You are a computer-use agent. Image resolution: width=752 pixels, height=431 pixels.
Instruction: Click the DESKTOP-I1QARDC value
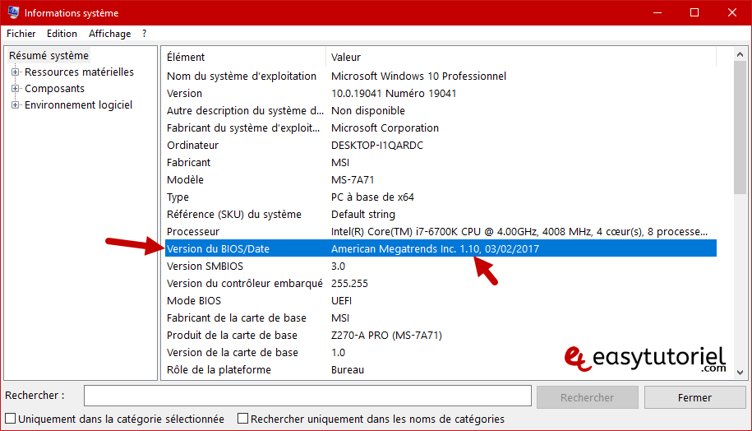point(377,145)
